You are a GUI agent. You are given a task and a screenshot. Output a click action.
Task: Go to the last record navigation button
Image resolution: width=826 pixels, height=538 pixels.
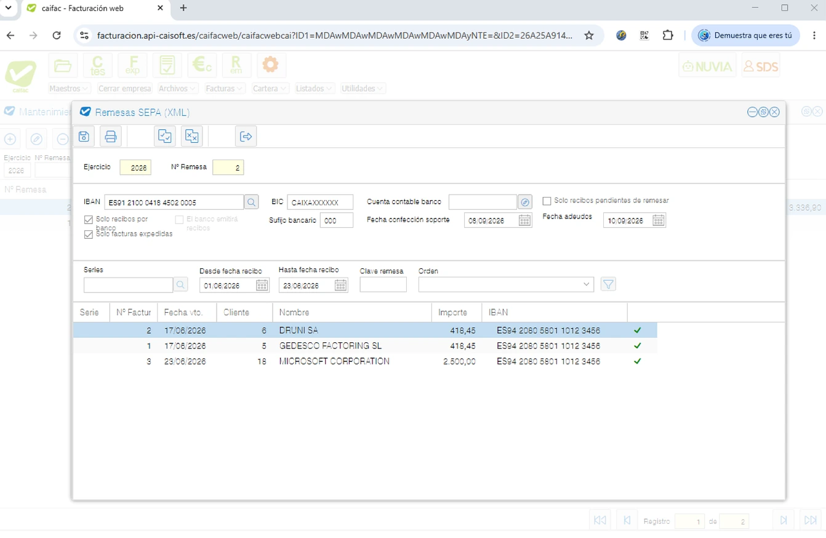[811, 521]
